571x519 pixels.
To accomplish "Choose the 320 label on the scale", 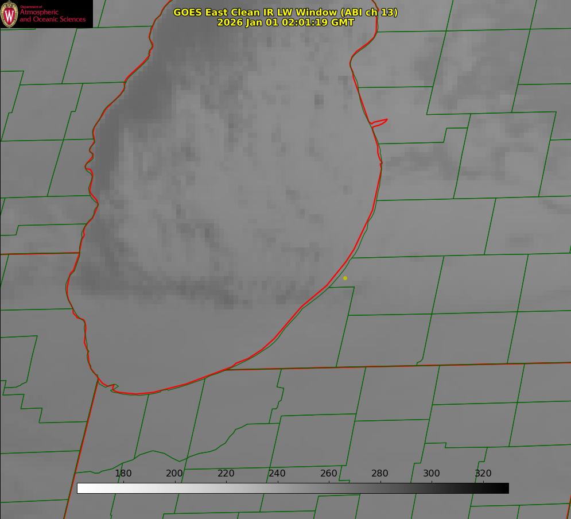I will (483, 474).
